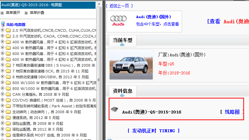Image resolution: width=249 pixels, height=140 pixels.
Task: Click folder icon of 便捷系统 row
Action: [8, 118]
